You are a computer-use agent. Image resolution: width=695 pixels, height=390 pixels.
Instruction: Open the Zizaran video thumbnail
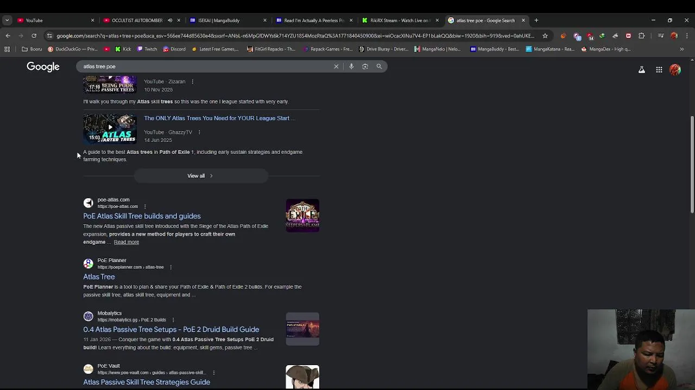pyautogui.click(x=110, y=84)
